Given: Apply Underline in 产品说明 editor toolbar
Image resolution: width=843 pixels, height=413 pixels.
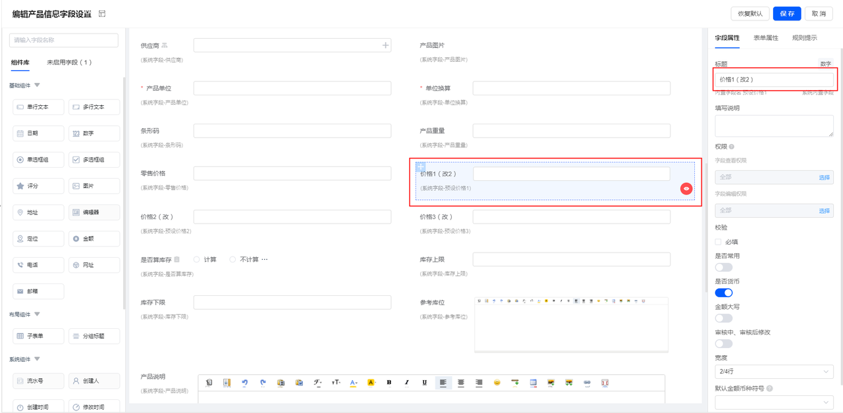Looking at the screenshot, I should tap(425, 382).
